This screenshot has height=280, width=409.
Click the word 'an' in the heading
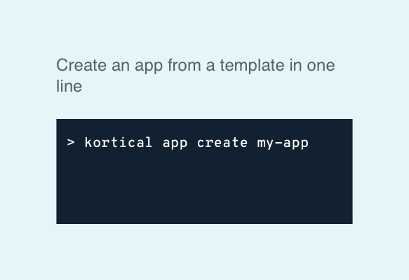tap(121, 66)
